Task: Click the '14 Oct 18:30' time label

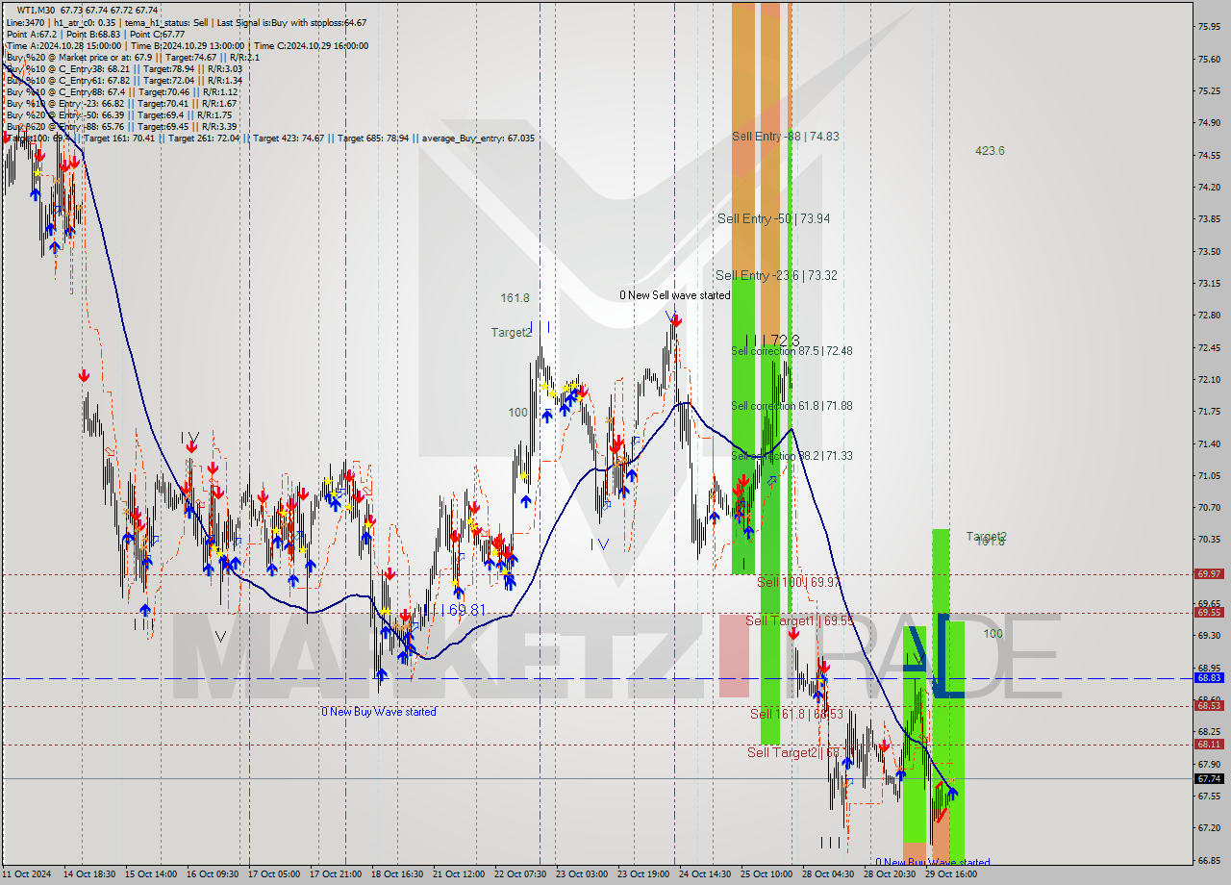Action: (90, 874)
